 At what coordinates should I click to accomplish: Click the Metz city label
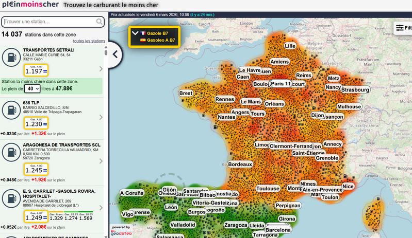[334, 78]
